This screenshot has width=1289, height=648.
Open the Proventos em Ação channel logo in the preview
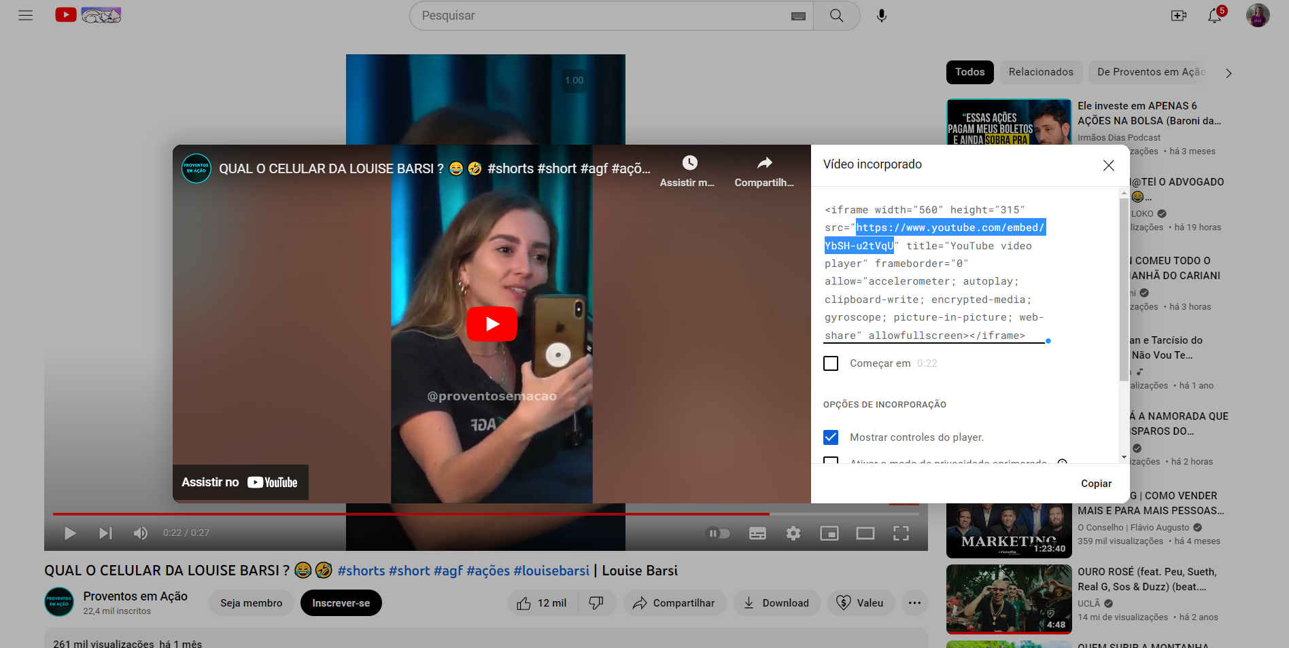(196, 168)
